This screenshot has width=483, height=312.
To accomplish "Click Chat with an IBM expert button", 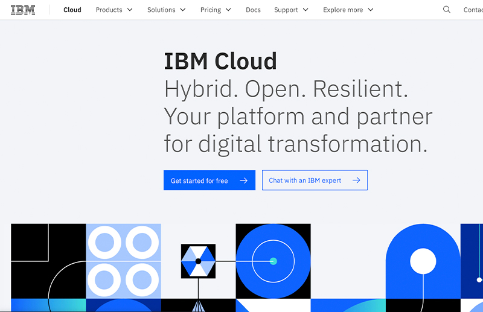I will pyautogui.click(x=315, y=180).
